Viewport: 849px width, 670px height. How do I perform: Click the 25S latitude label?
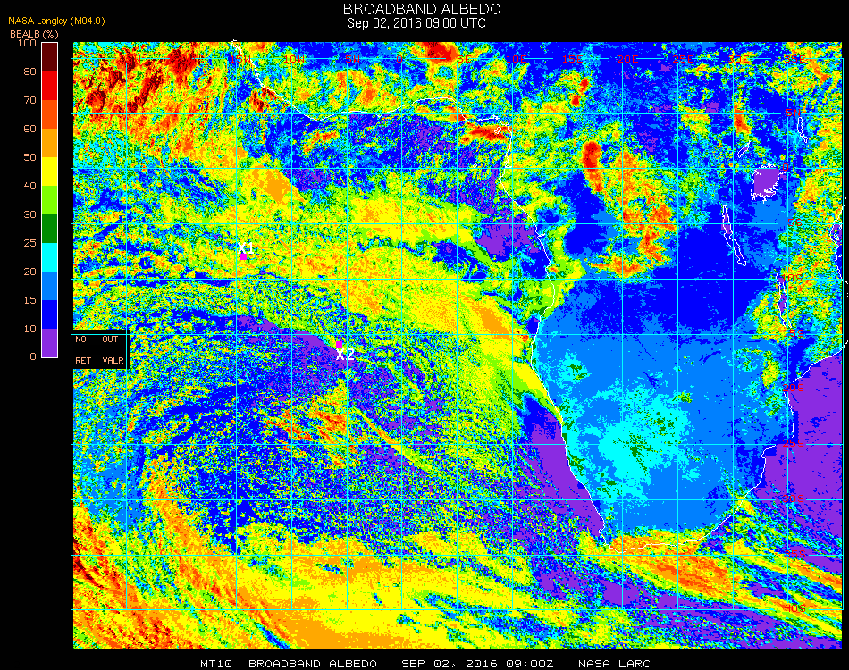pos(794,443)
